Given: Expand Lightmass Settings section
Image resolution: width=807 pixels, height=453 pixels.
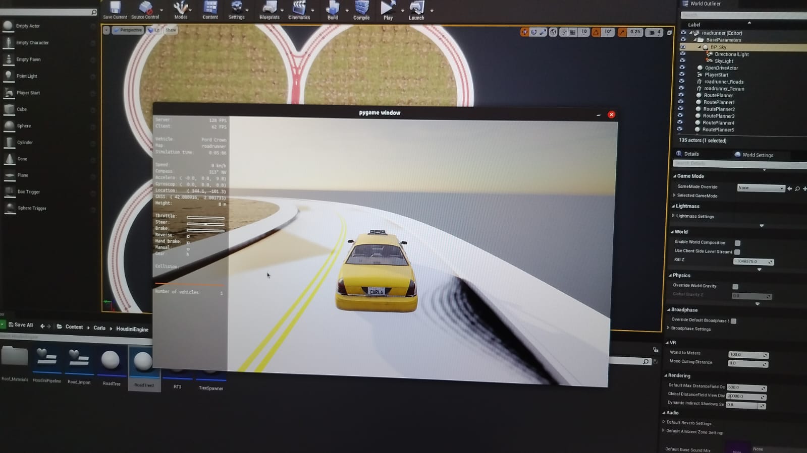Looking at the screenshot, I should click(673, 216).
